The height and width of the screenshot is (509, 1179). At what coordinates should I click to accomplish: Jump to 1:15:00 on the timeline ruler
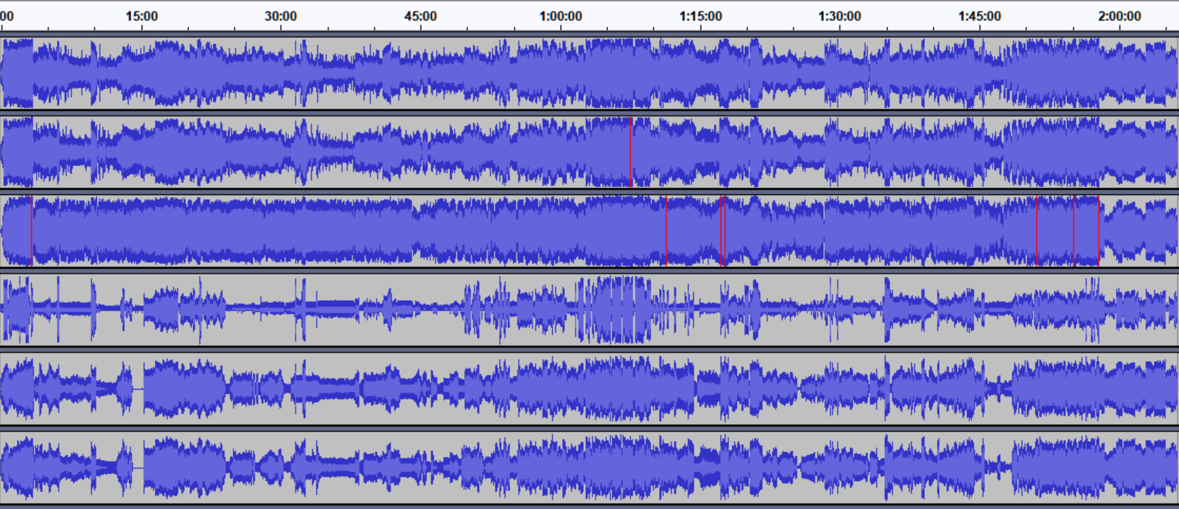point(700,16)
